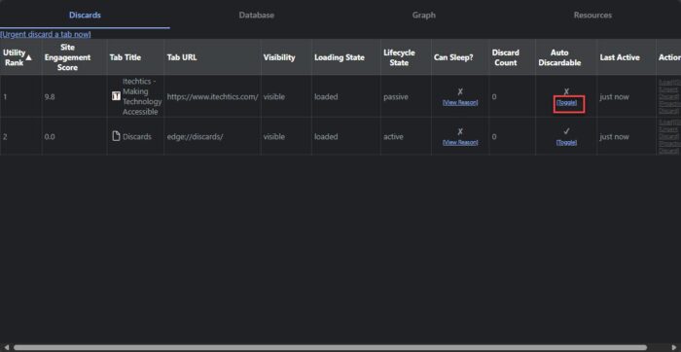
Task: Click the horizontal scrollbar thumb at bottom
Action: pyautogui.click(x=330, y=348)
